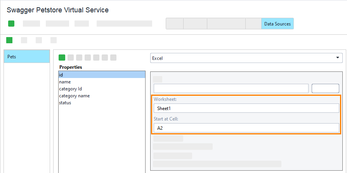Switch to the Data Sources tab
The height and width of the screenshot is (173, 347).
pos(278,24)
